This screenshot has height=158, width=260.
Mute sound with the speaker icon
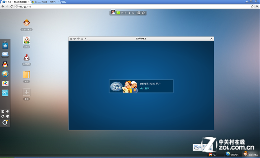point(7,112)
